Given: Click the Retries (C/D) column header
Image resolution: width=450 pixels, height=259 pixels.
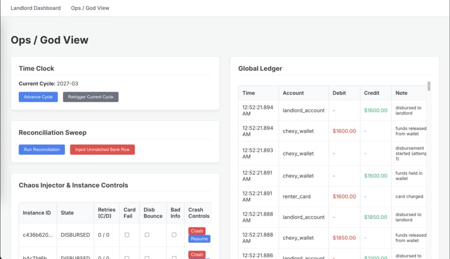Looking at the screenshot, I should click(x=107, y=213).
